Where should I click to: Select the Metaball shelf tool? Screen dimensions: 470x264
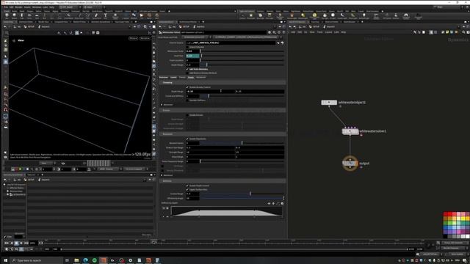[x=134, y=15]
